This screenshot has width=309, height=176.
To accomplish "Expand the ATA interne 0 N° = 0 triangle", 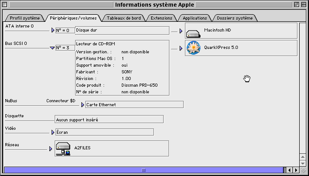I will point(52,30).
